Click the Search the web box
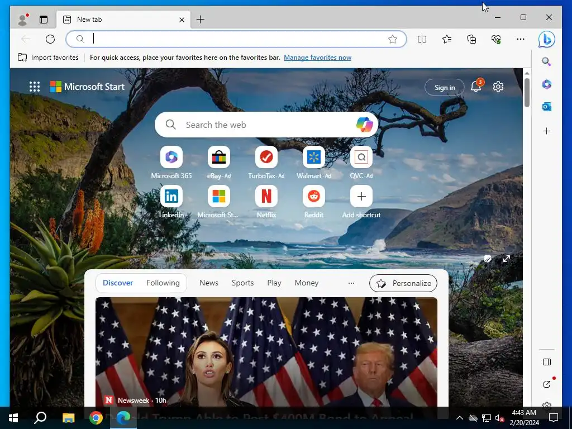The width and height of the screenshot is (572, 429). [x=266, y=125]
